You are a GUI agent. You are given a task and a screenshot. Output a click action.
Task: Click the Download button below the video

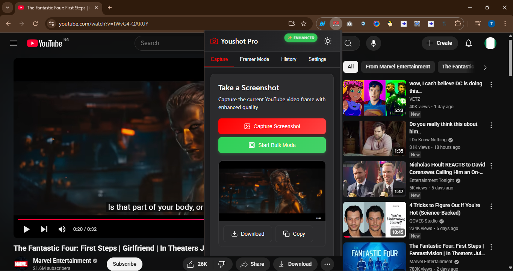tap(295, 264)
